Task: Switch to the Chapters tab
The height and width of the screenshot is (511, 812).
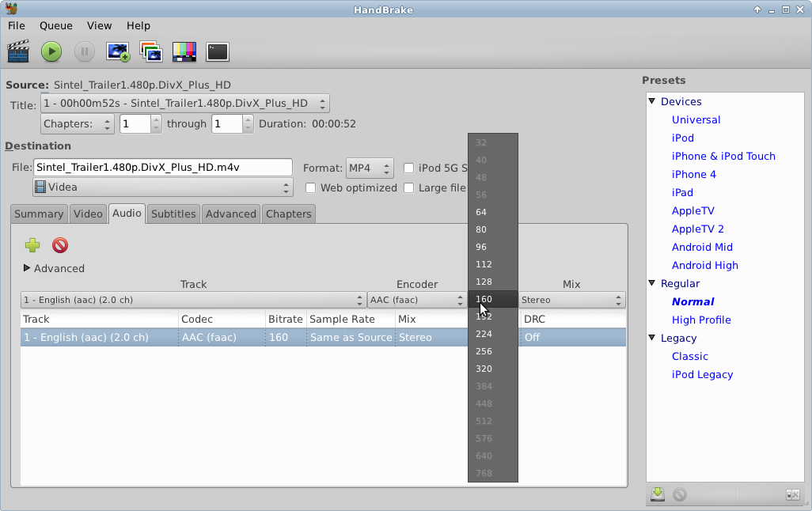Action: click(288, 214)
